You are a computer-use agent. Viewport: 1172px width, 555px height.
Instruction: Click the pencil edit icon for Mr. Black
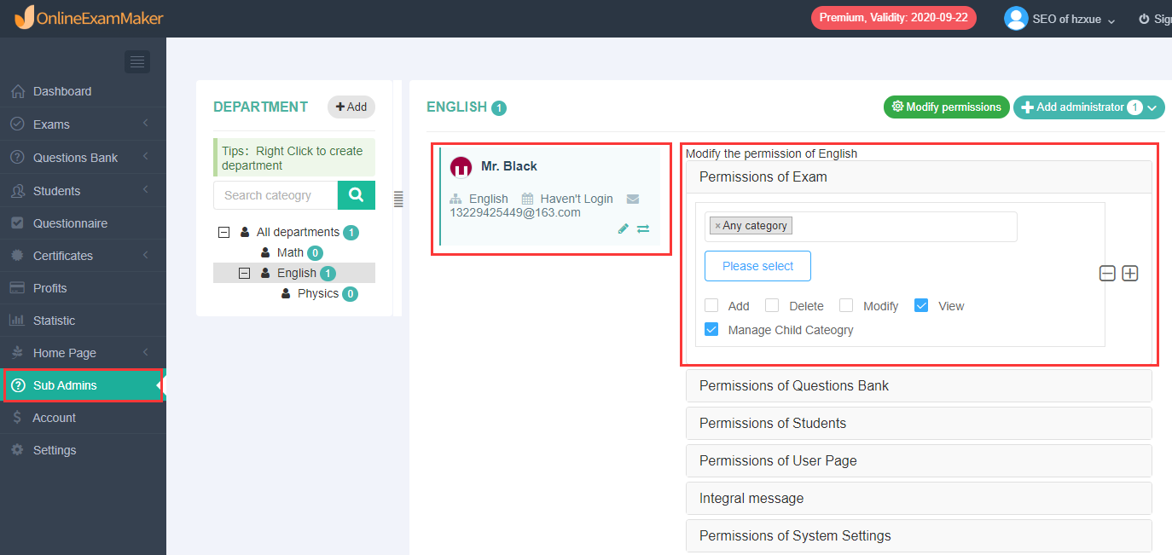[624, 228]
